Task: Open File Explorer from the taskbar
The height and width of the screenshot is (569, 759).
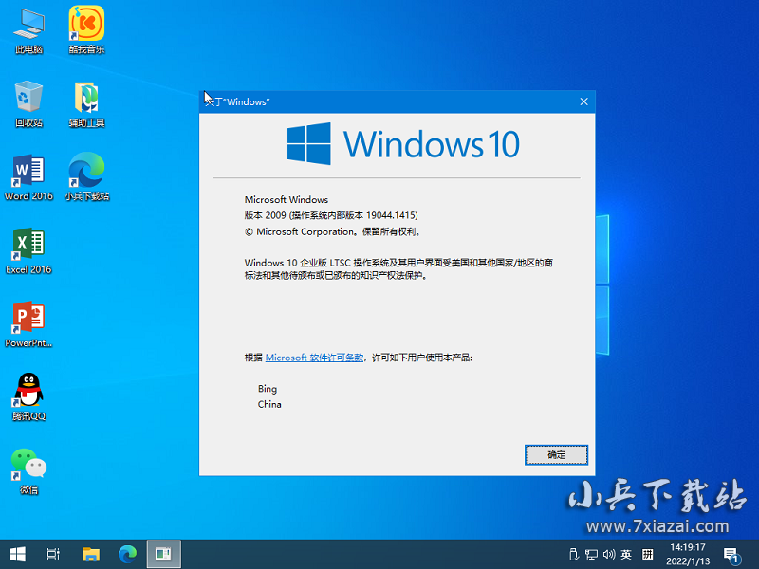Action: (x=91, y=555)
